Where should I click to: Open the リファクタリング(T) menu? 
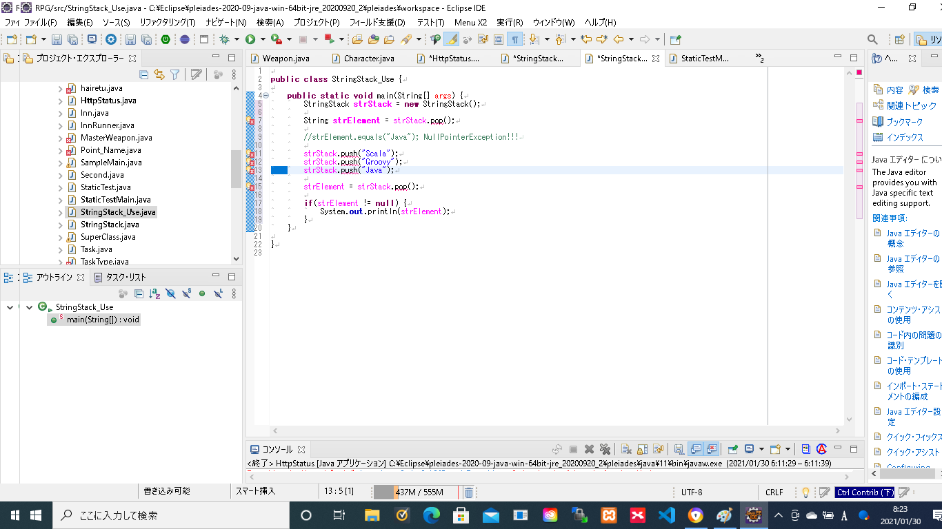coord(168,22)
